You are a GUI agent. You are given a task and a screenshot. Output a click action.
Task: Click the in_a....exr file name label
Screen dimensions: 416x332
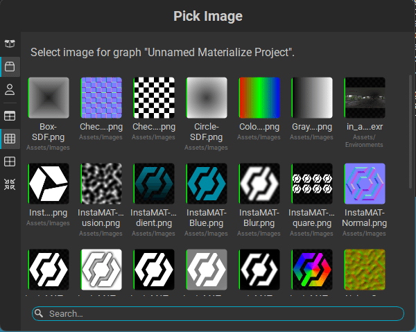pos(365,127)
